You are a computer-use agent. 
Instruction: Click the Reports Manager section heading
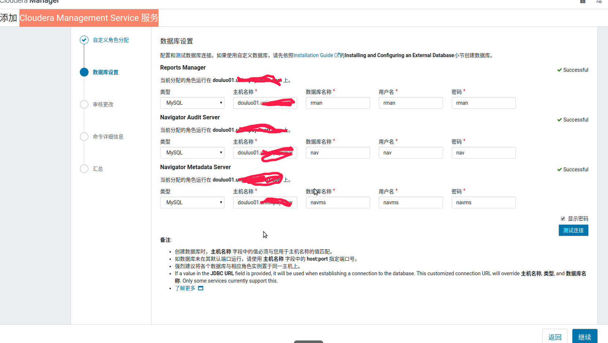click(183, 67)
